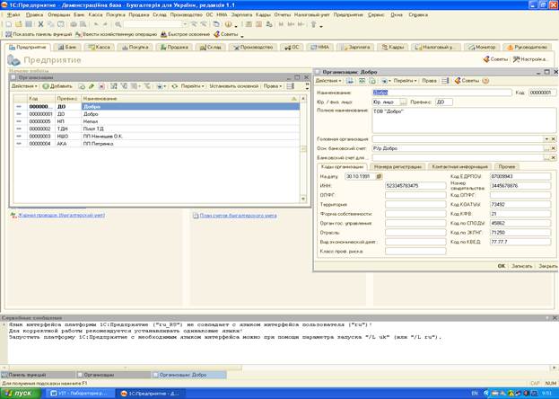559x399 pixels.
Task: Click the Записать button
Action: [520, 266]
